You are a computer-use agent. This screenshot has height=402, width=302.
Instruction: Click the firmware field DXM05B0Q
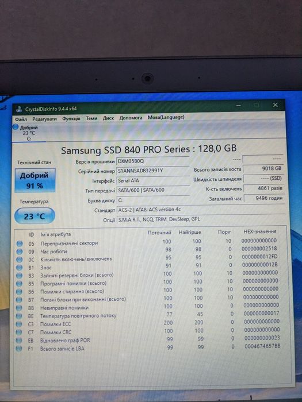[153, 161]
